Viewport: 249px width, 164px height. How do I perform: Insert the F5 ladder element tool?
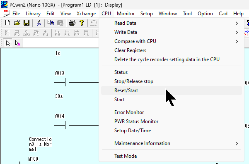pyautogui.click(x=58, y=33)
